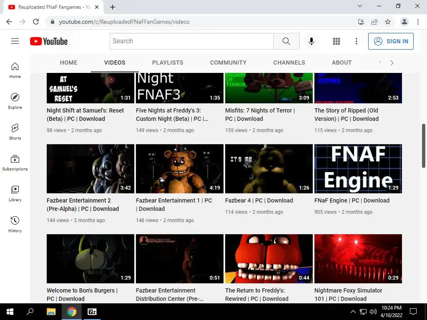Switch to the CHANNELS tab

coord(289,62)
